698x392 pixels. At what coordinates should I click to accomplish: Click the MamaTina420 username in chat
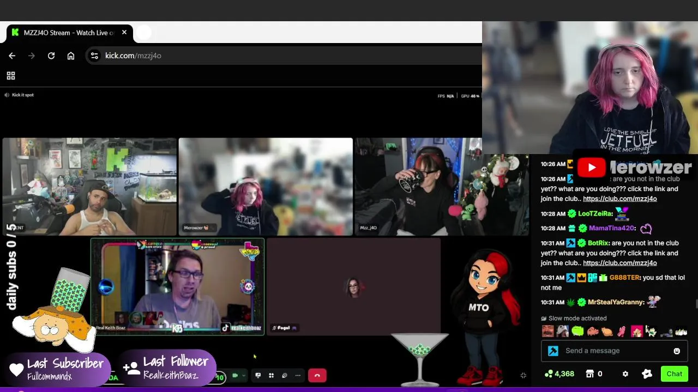(611, 229)
